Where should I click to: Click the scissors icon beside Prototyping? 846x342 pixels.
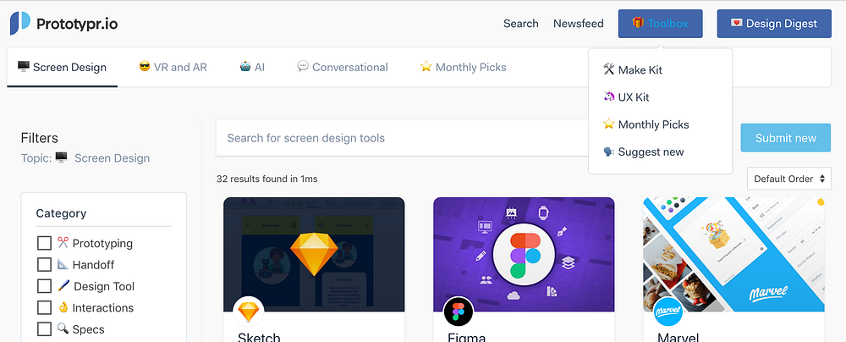click(63, 243)
